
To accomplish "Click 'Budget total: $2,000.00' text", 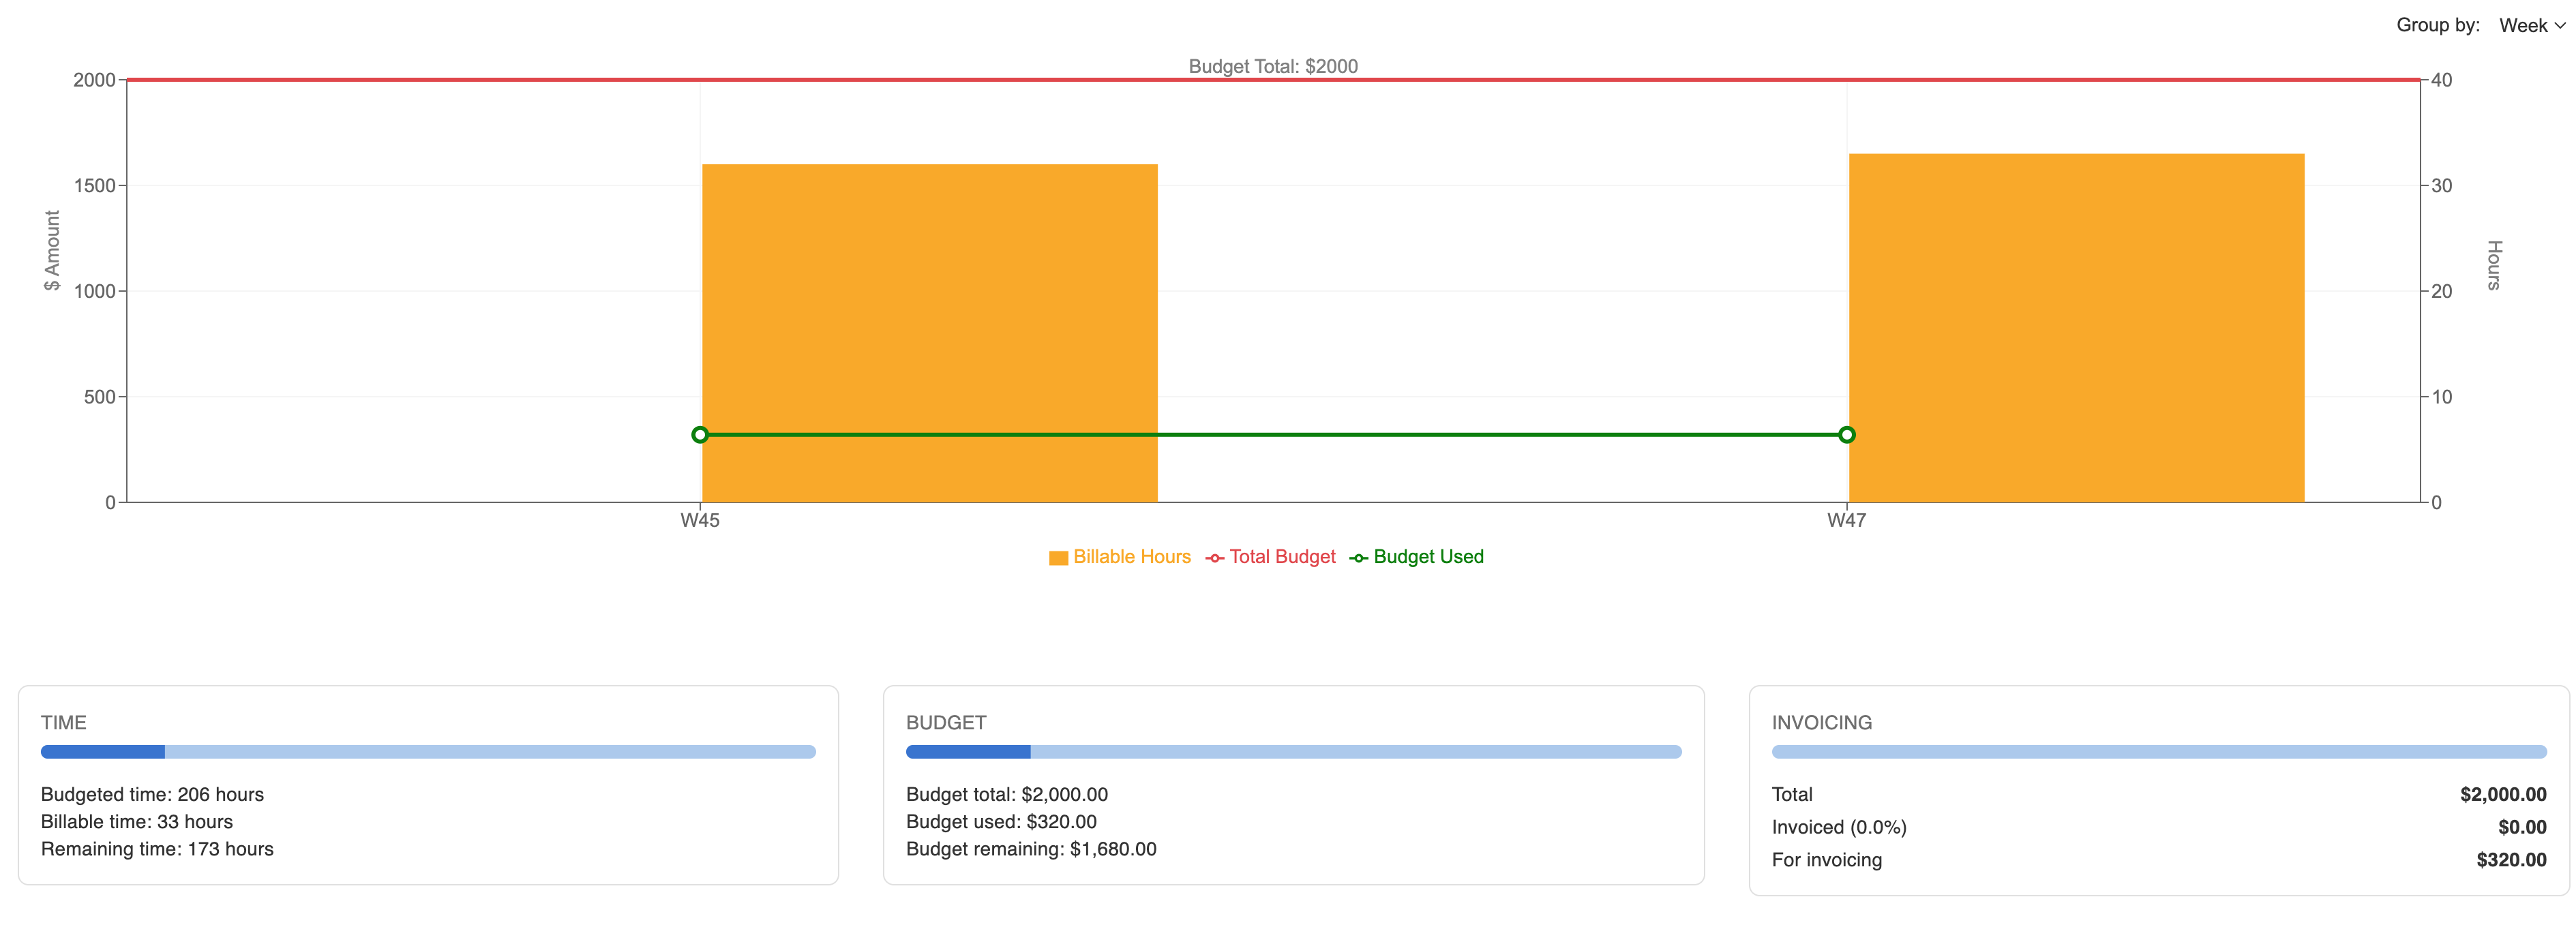I will (x=1007, y=794).
